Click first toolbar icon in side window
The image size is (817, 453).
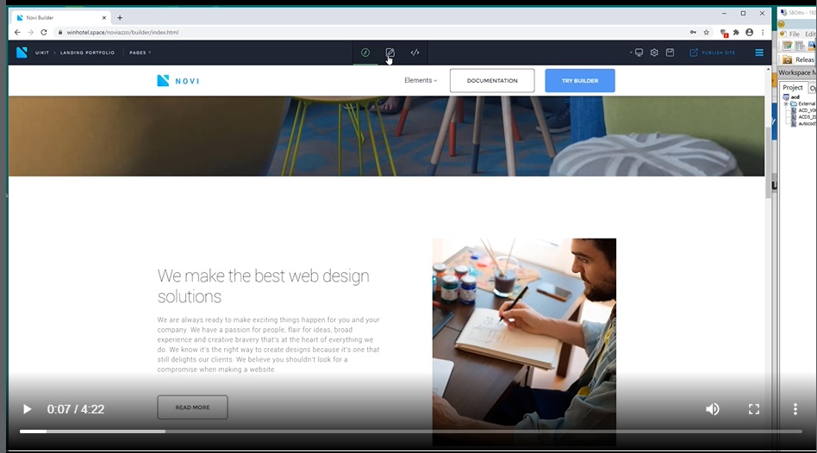pyautogui.click(x=788, y=46)
